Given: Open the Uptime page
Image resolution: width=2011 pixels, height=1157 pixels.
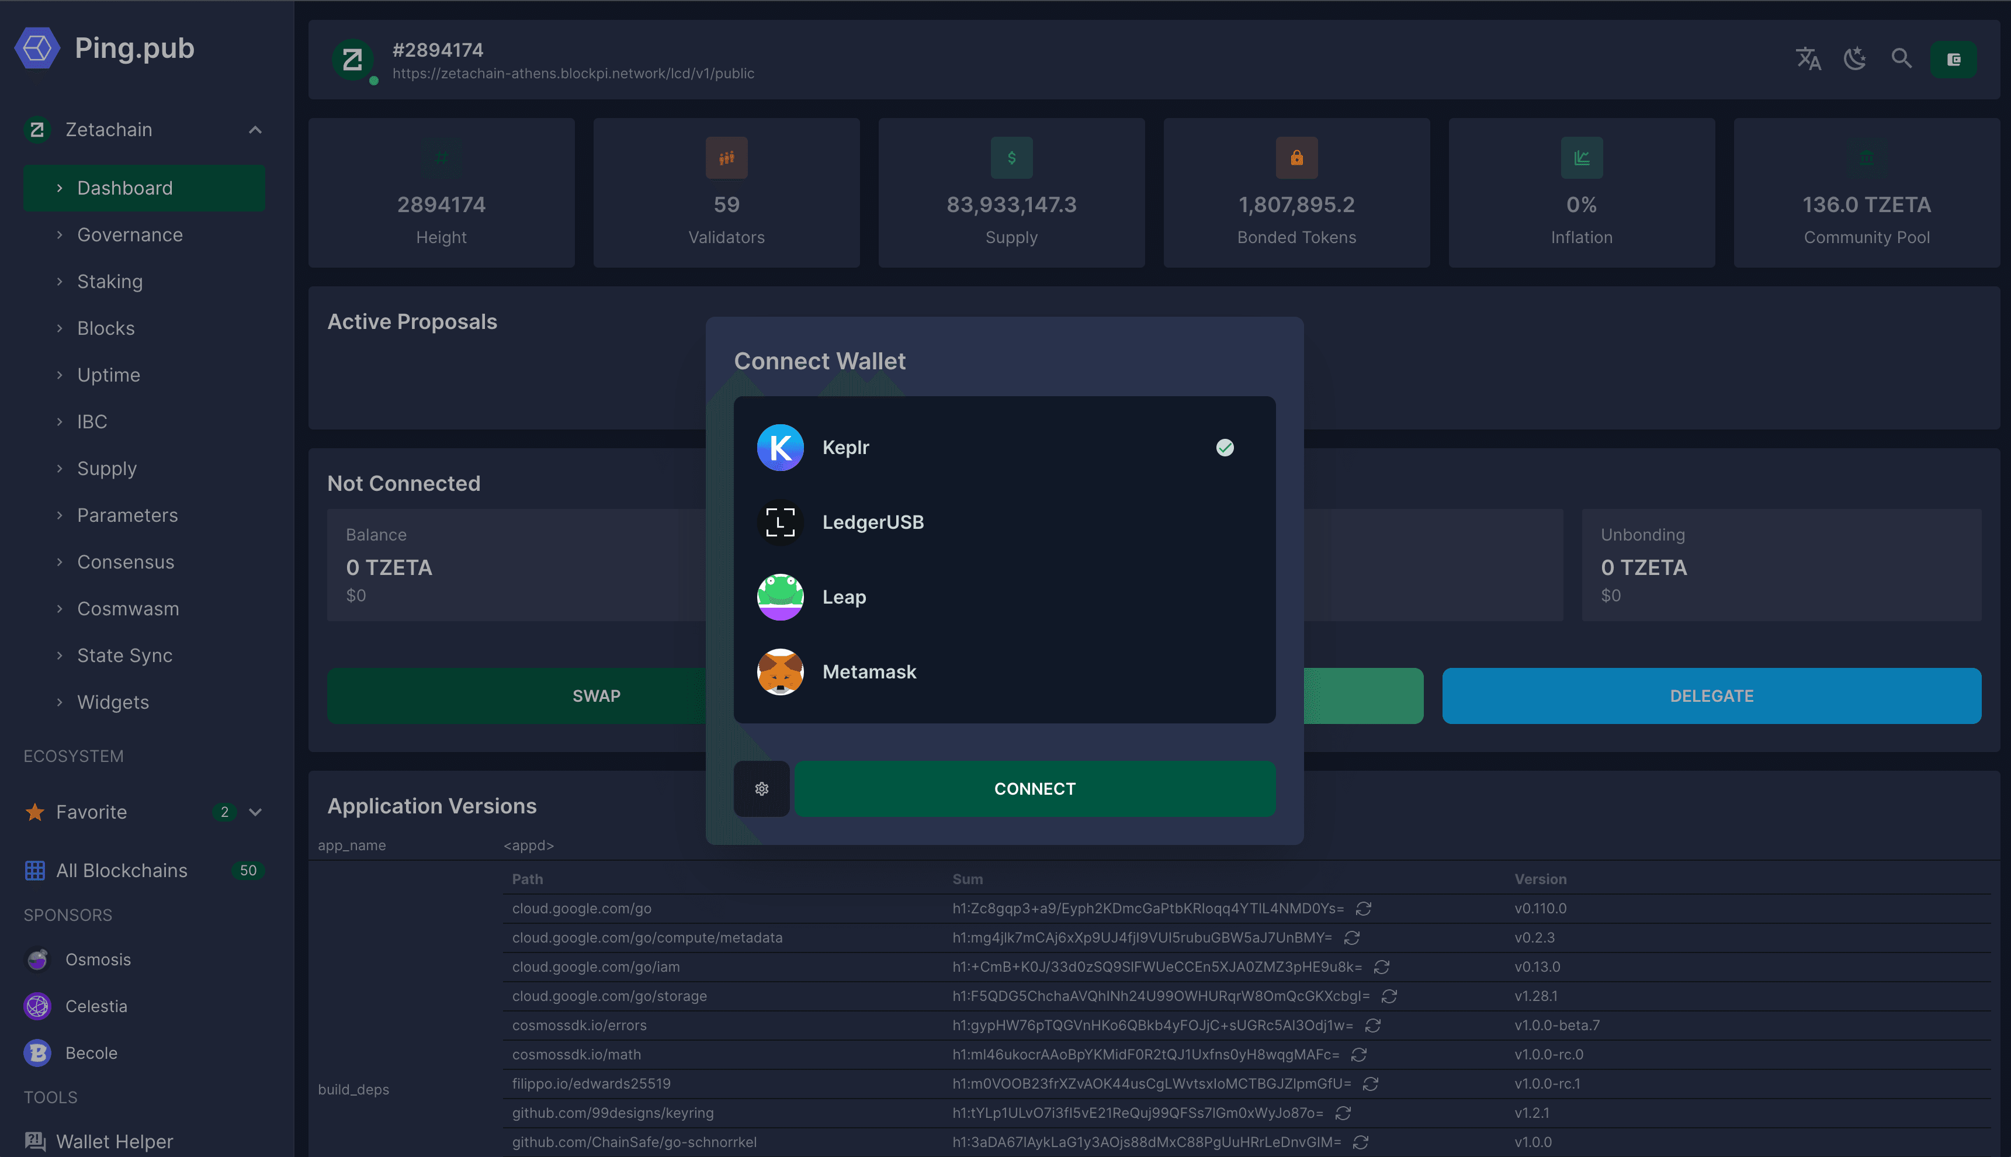Looking at the screenshot, I should (108, 375).
